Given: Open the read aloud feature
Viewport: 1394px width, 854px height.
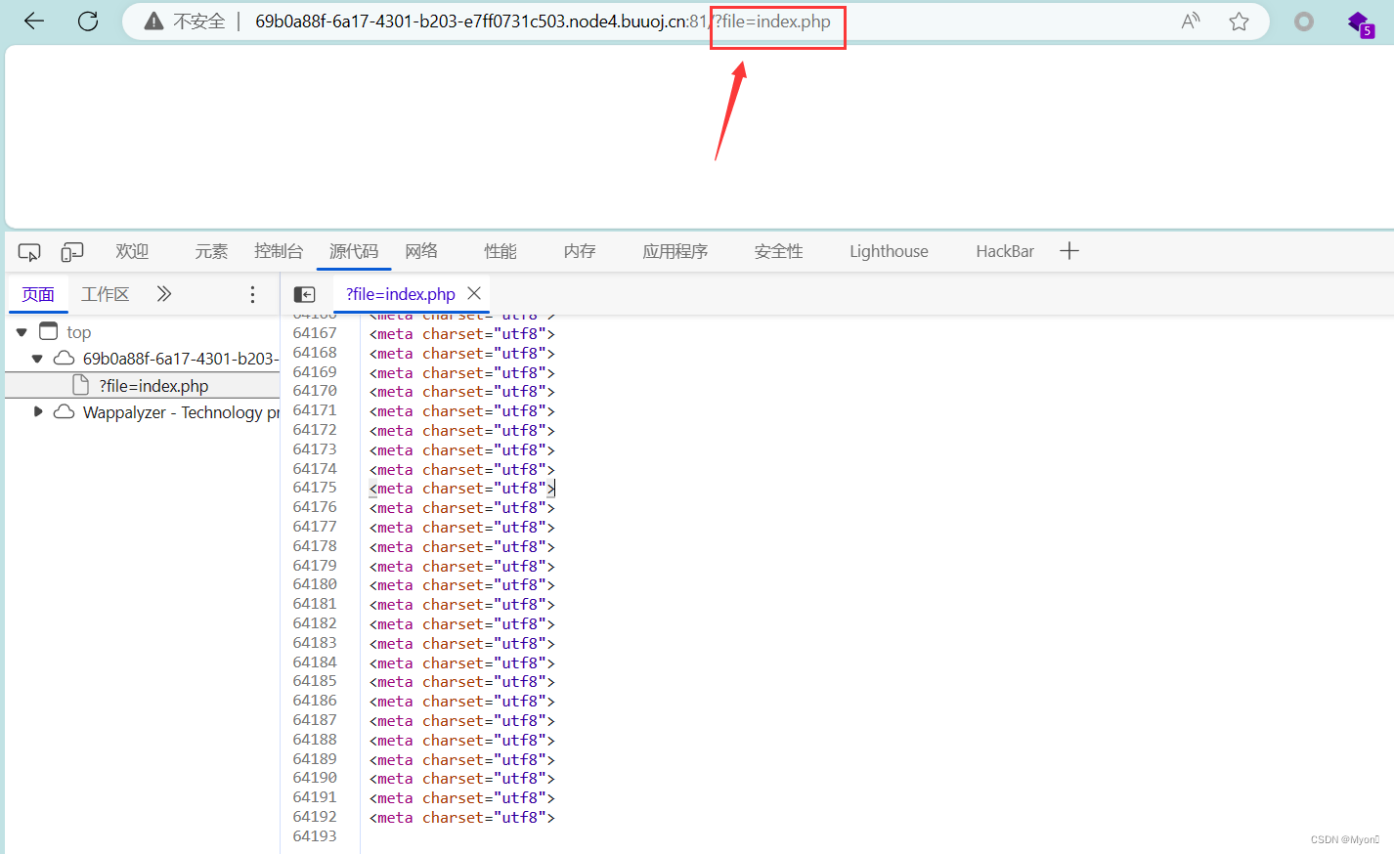Looking at the screenshot, I should click(x=1190, y=21).
